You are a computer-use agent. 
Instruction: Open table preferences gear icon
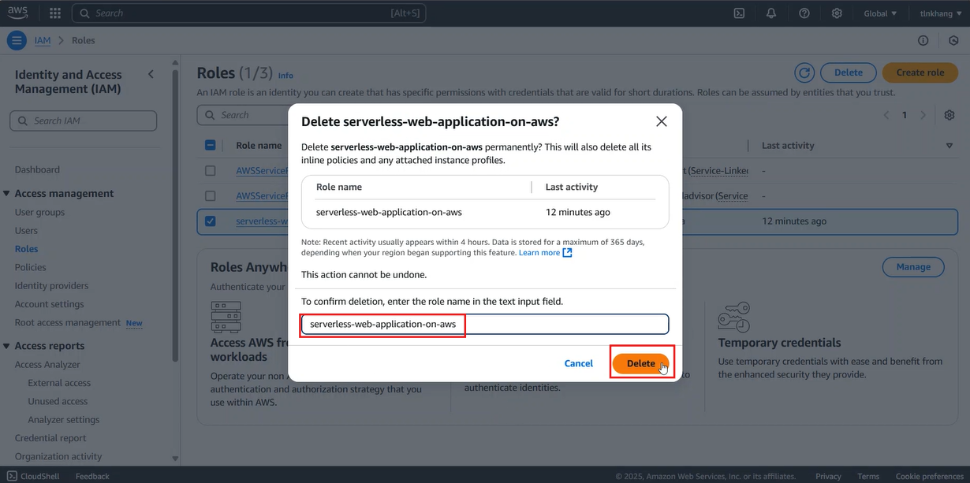point(949,115)
